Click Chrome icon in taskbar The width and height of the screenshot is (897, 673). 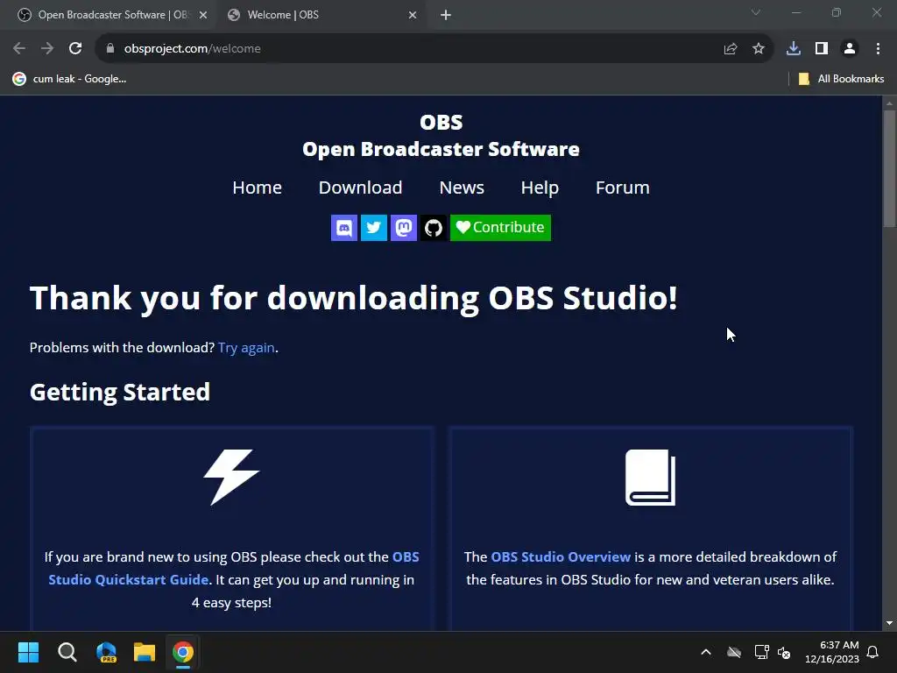[183, 652]
